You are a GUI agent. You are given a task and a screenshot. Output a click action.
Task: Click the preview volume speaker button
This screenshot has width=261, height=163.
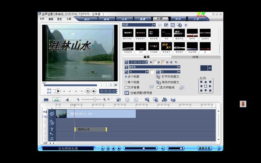[x=94, y=91]
